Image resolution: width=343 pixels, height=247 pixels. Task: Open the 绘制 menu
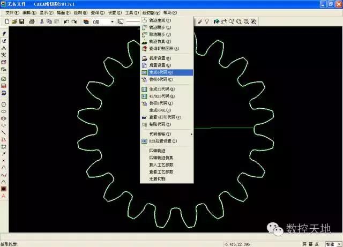pyautogui.click(x=80, y=13)
